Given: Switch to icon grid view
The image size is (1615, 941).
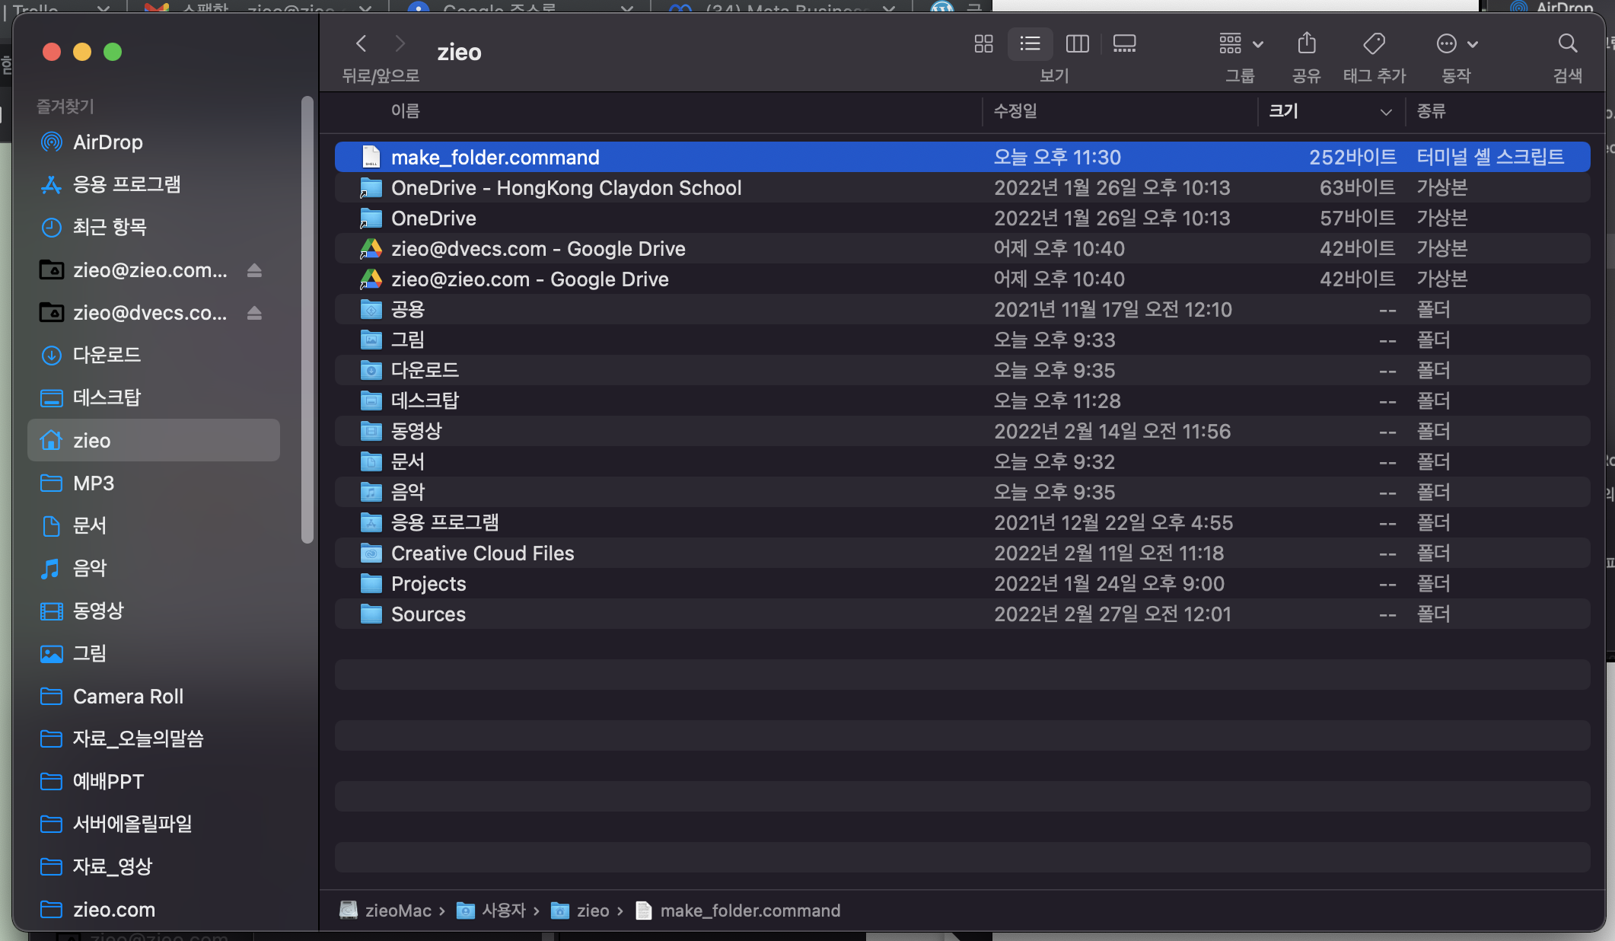Looking at the screenshot, I should (x=983, y=44).
